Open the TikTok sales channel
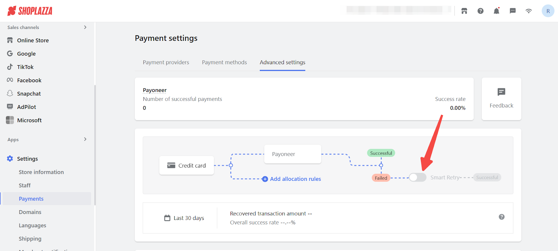Viewport: 558px width, 251px height. (x=25, y=67)
